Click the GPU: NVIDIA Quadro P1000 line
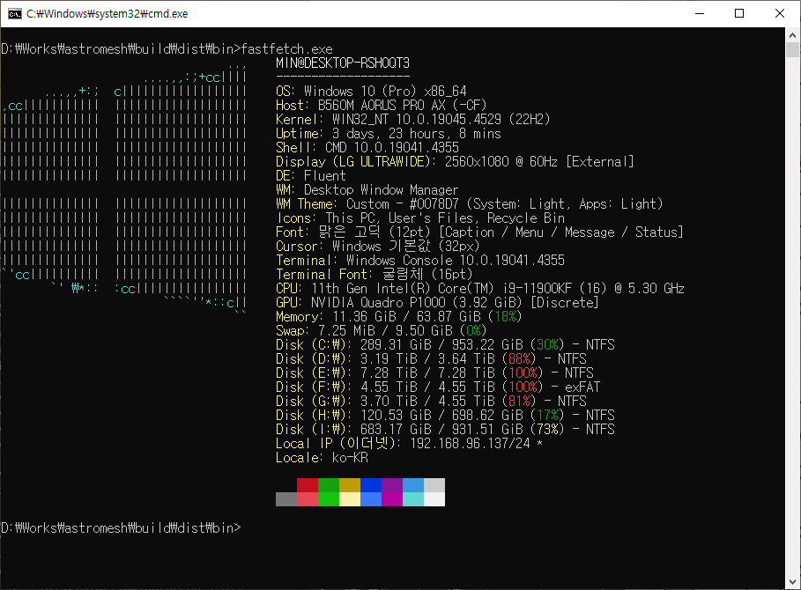Image resolution: width=801 pixels, height=590 pixels. click(x=437, y=303)
